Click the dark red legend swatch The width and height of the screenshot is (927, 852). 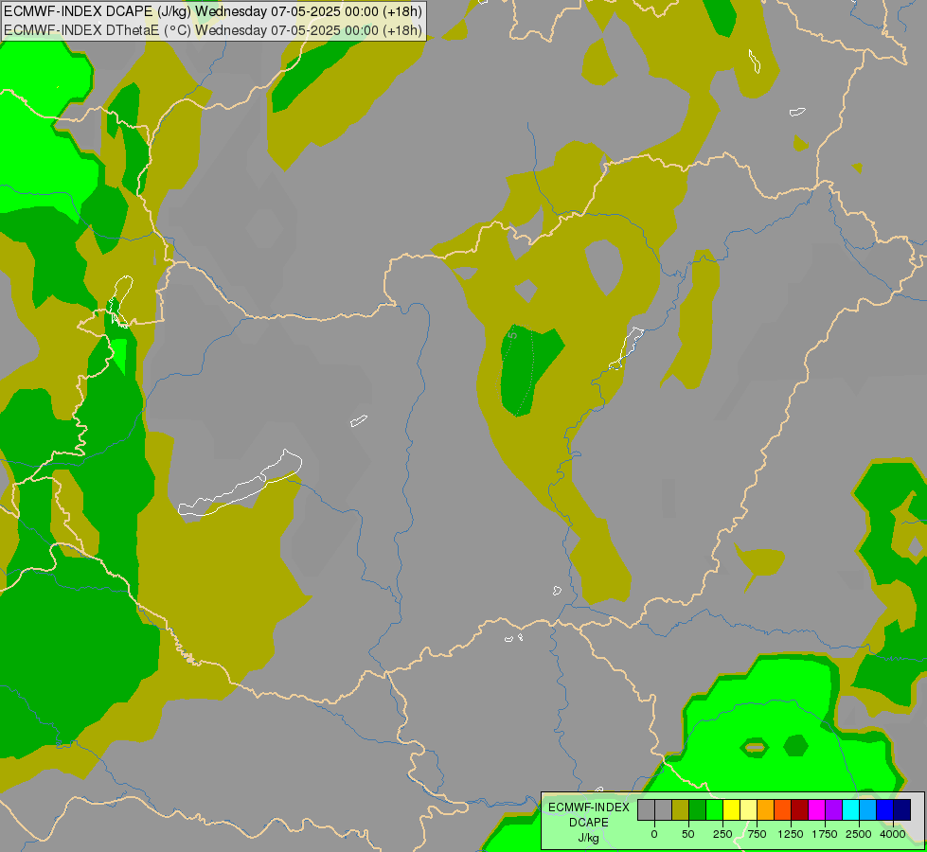(800, 810)
